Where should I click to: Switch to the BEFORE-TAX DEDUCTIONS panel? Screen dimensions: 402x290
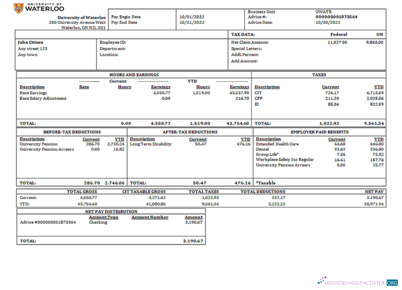pos(72,132)
